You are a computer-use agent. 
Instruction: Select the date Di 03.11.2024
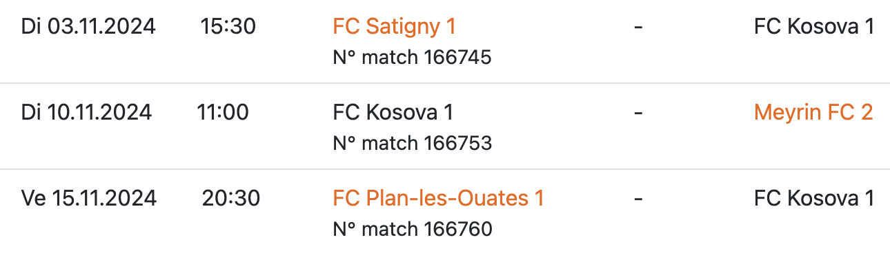[x=89, y=27]
